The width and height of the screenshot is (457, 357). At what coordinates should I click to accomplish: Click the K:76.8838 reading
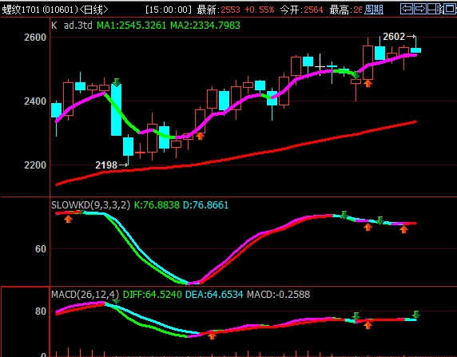point(157,205)
